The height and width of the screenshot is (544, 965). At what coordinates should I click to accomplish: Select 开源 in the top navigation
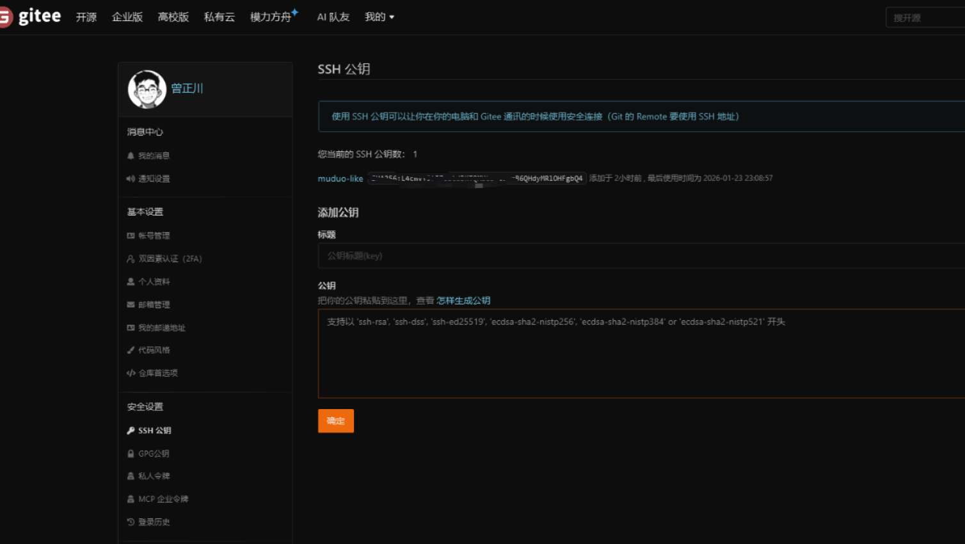(x=86, y=17)
